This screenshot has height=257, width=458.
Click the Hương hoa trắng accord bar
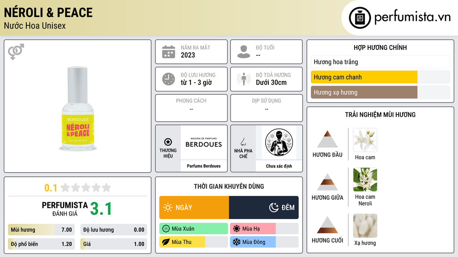380,62
